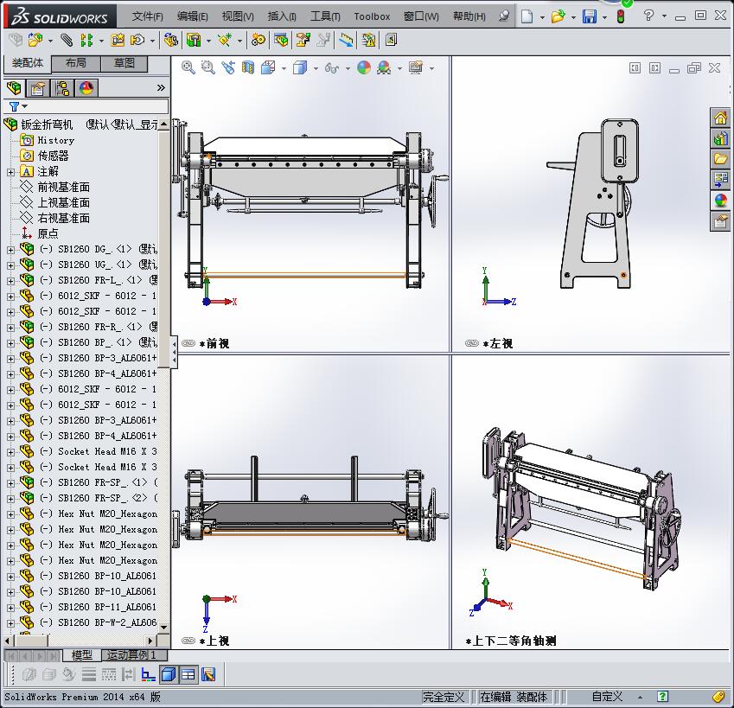Click the 自定义 unit system status button
The image size is (734, 708).
(607, 697)
